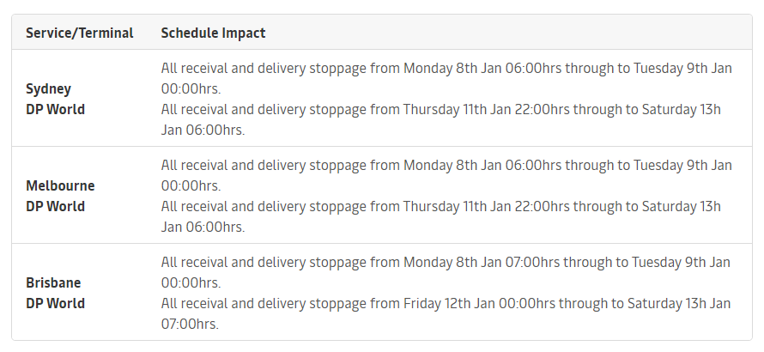The height and width of the screenshot is (352, 764).
Task: Click Brisbane's first 00:00hrs text
Action: (x=191, y=283)
